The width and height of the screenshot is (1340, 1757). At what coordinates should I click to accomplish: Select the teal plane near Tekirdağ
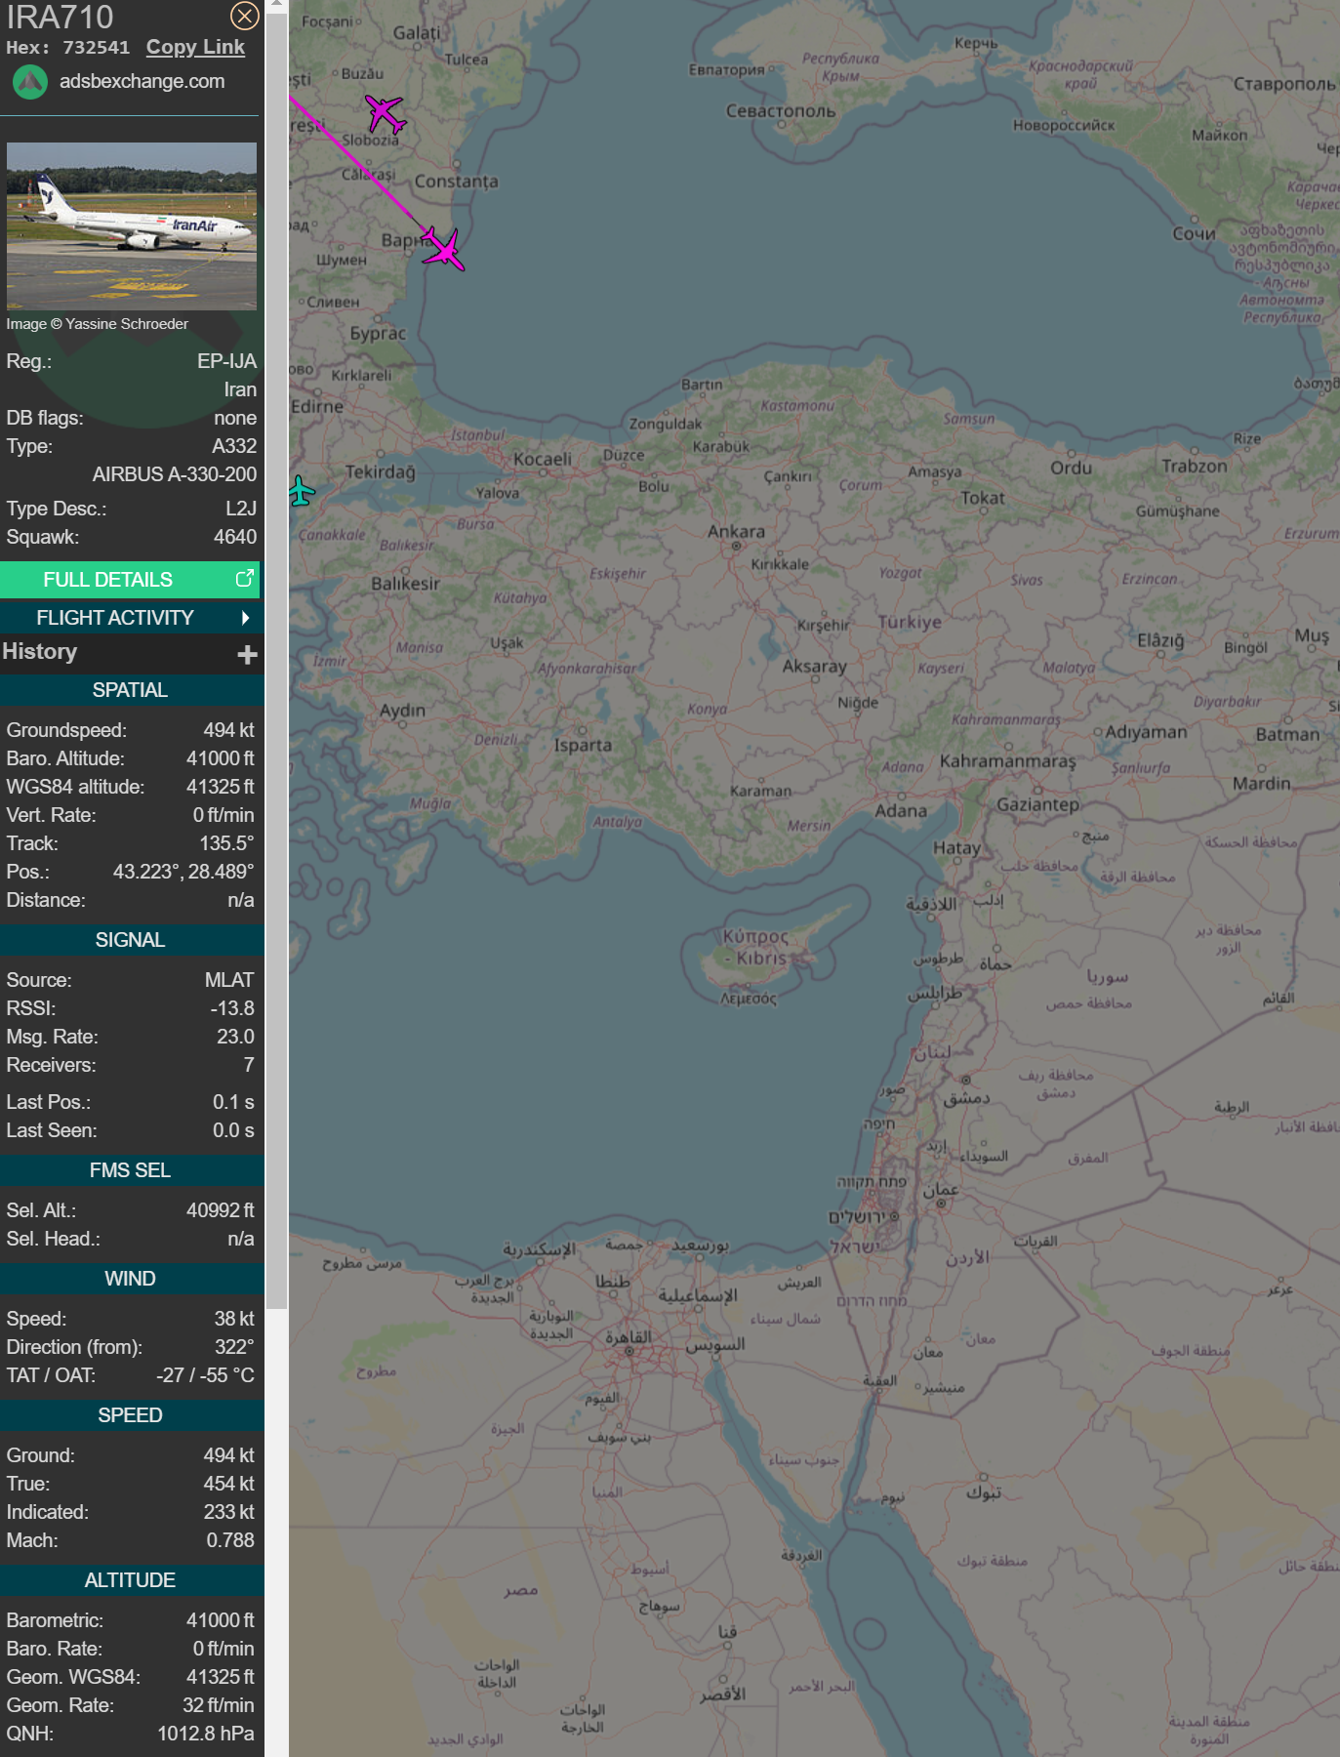click(302, 491)
